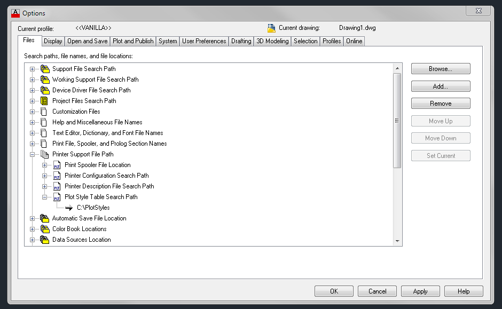Click the Plot Style Table Search Path icon
502x309 pixels.
57,197
